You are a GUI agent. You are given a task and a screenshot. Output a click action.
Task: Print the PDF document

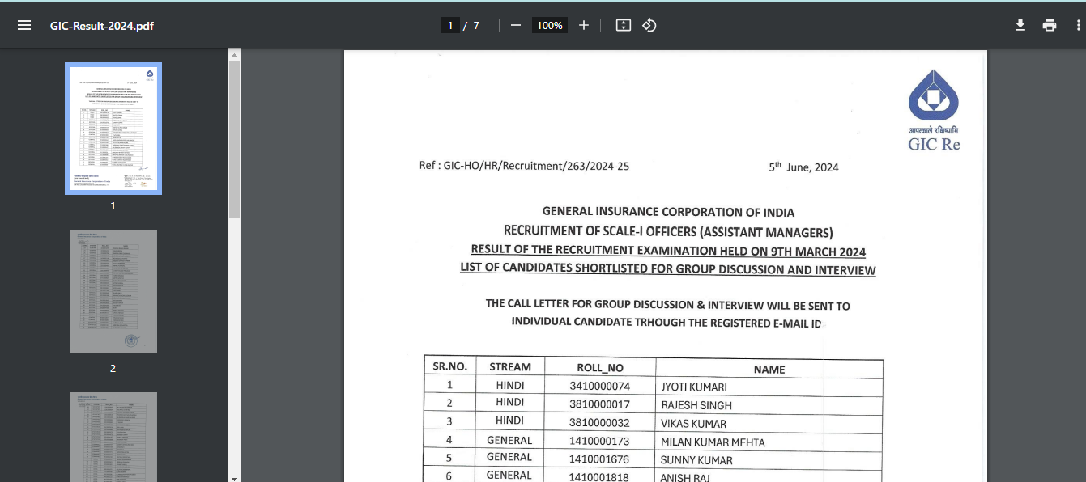click(x=1050, y=25)
